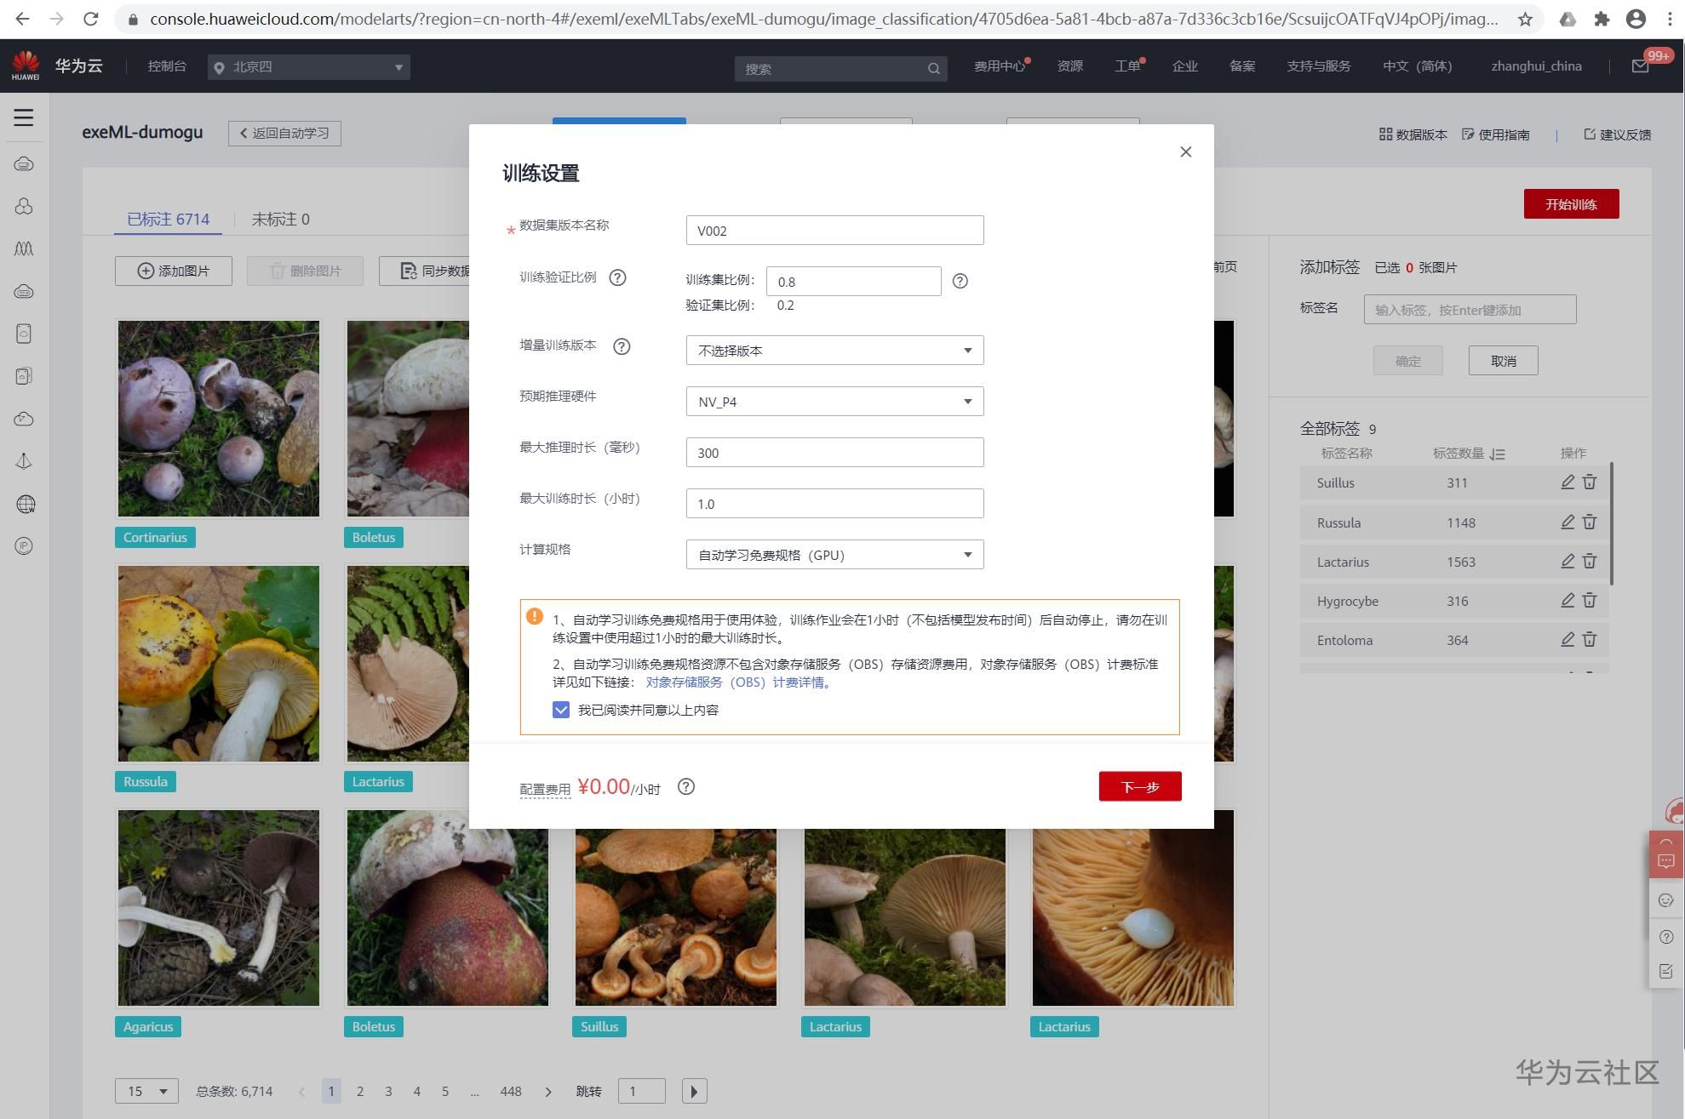
Task: Click the label name input field
Action: tap(1470, 310)
